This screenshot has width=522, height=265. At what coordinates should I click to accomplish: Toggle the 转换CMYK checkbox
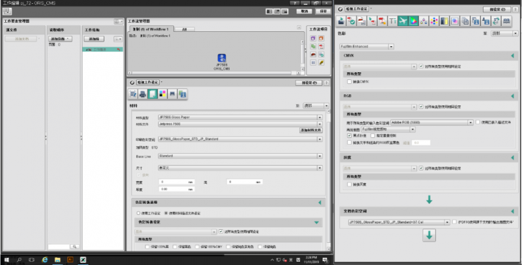click(350, 81)
